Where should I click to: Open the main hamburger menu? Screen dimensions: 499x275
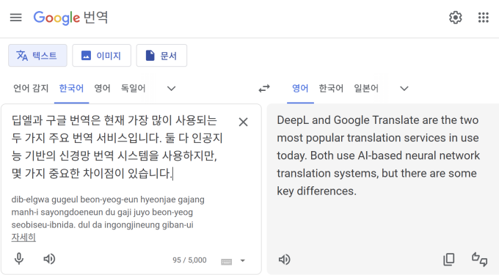coord(16,18)
